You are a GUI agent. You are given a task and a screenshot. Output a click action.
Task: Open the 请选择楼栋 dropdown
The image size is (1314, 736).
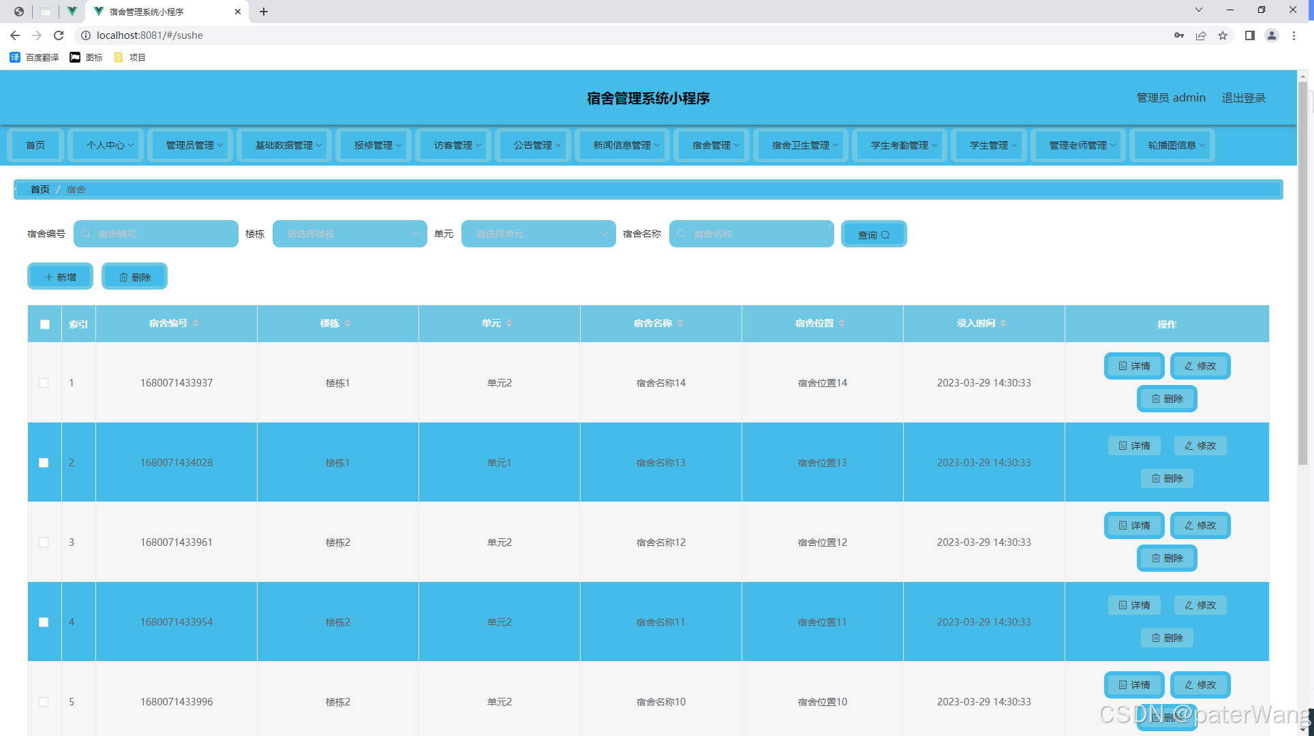(x=350, y=234)
